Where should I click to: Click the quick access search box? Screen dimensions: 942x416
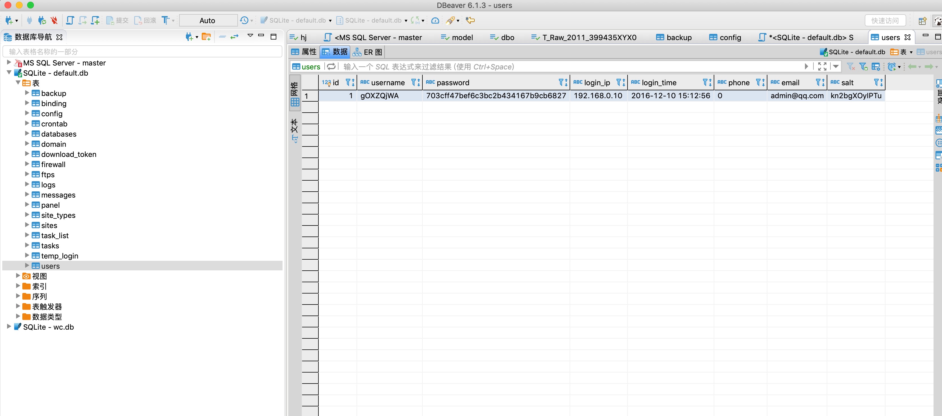pos(885,20)
